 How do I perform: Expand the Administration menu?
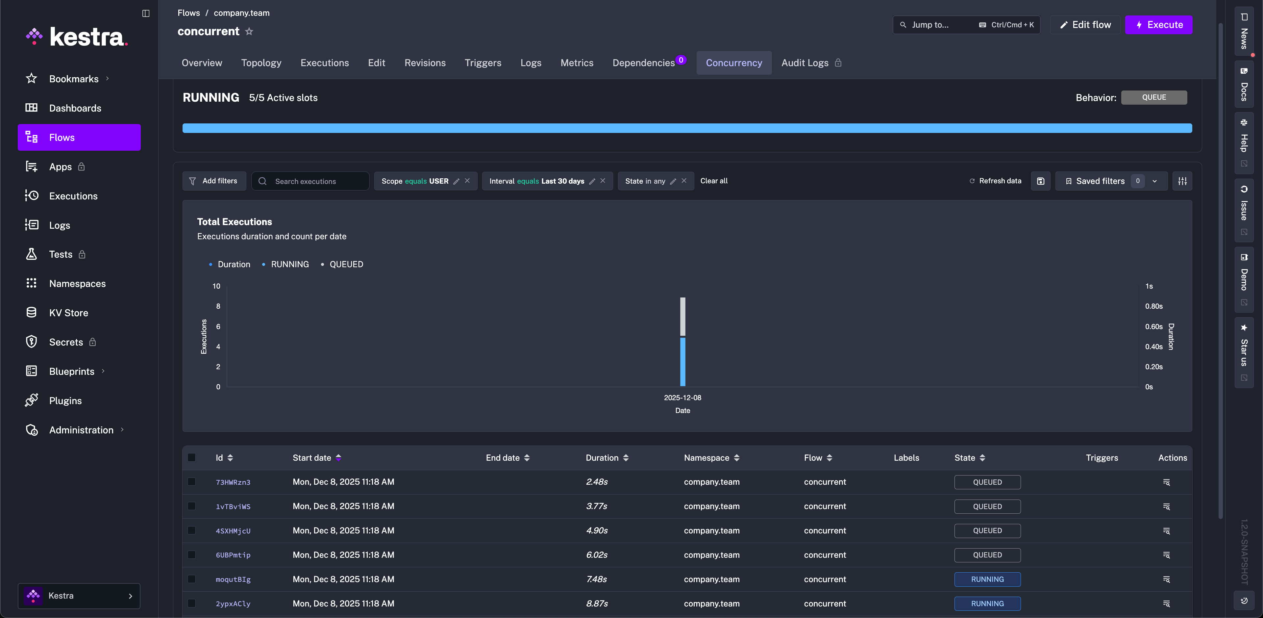click(81, 430)
